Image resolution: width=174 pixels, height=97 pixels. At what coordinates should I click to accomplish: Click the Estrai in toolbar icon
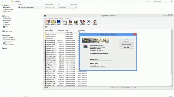pyautogui.click(x=53, y=22)
